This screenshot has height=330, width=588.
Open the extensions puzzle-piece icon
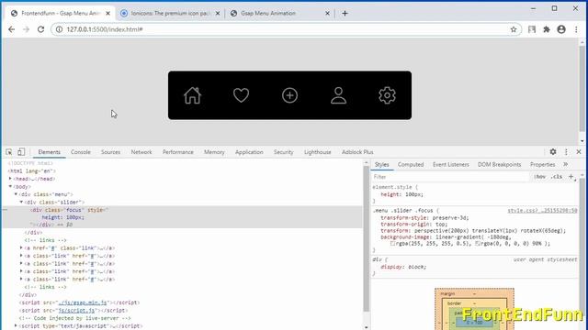click(x=547, y=29)
